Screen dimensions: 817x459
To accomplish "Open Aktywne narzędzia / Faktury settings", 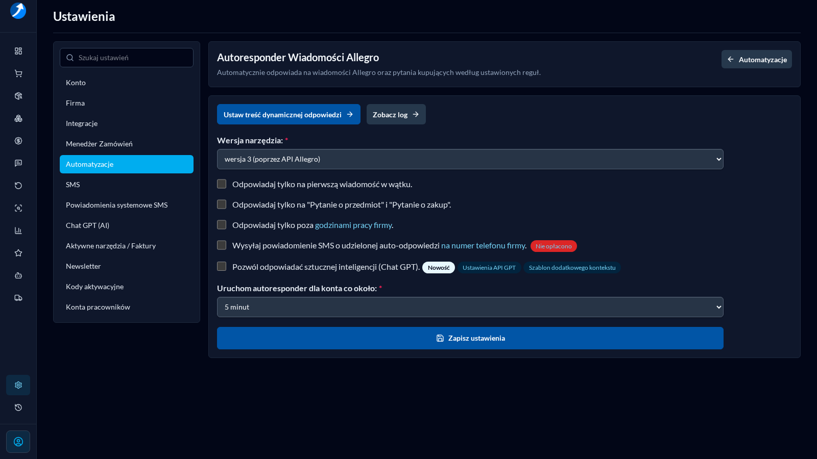I will coord(127,246).
